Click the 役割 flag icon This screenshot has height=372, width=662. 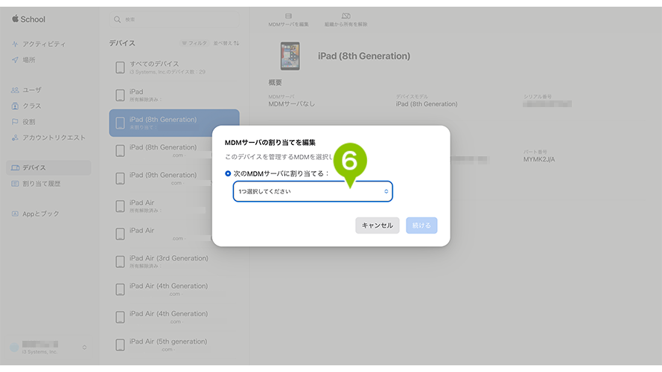pyautogui.click(x=15, y=122)
